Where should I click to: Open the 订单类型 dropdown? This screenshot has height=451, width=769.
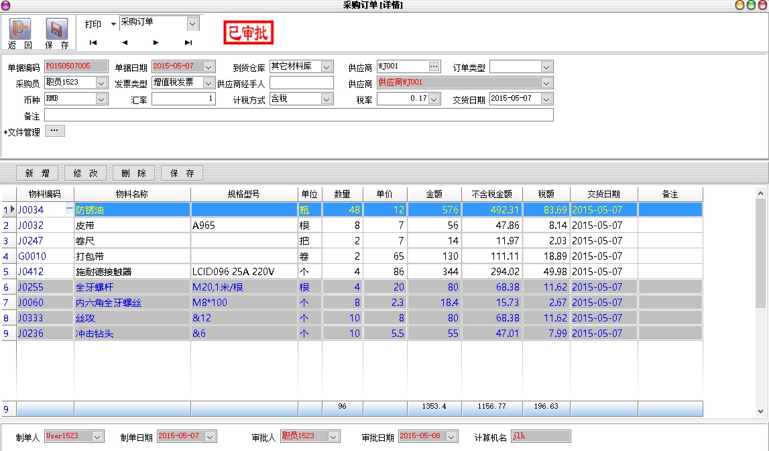(x=546, y=66)
